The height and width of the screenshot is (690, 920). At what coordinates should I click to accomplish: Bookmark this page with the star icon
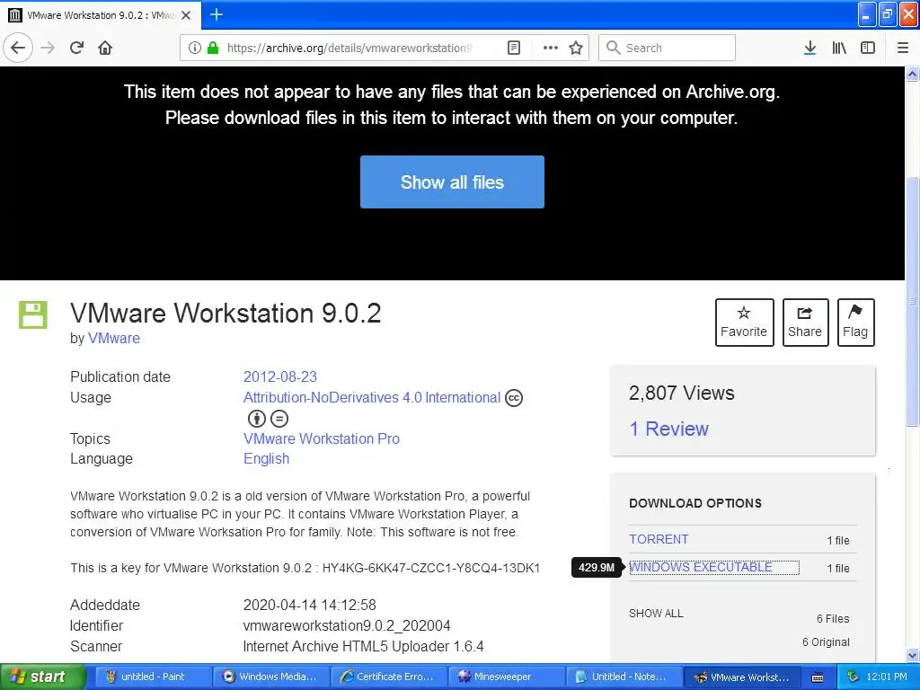click(576, 48)
